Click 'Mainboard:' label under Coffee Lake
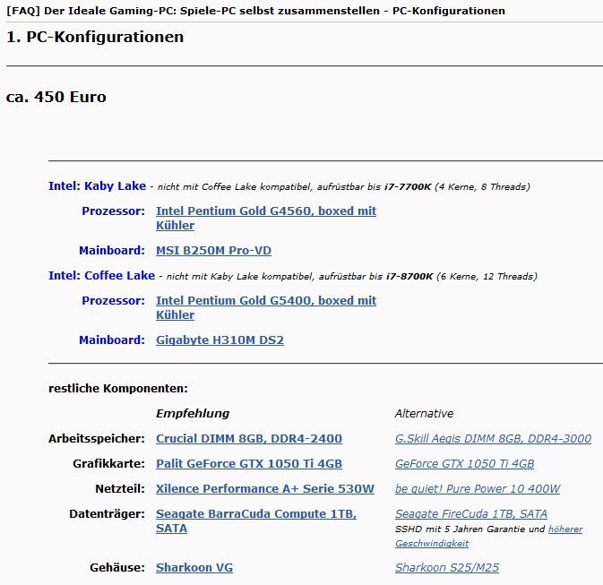The width and height of the screenshot is (603, 585). point(112,340)
